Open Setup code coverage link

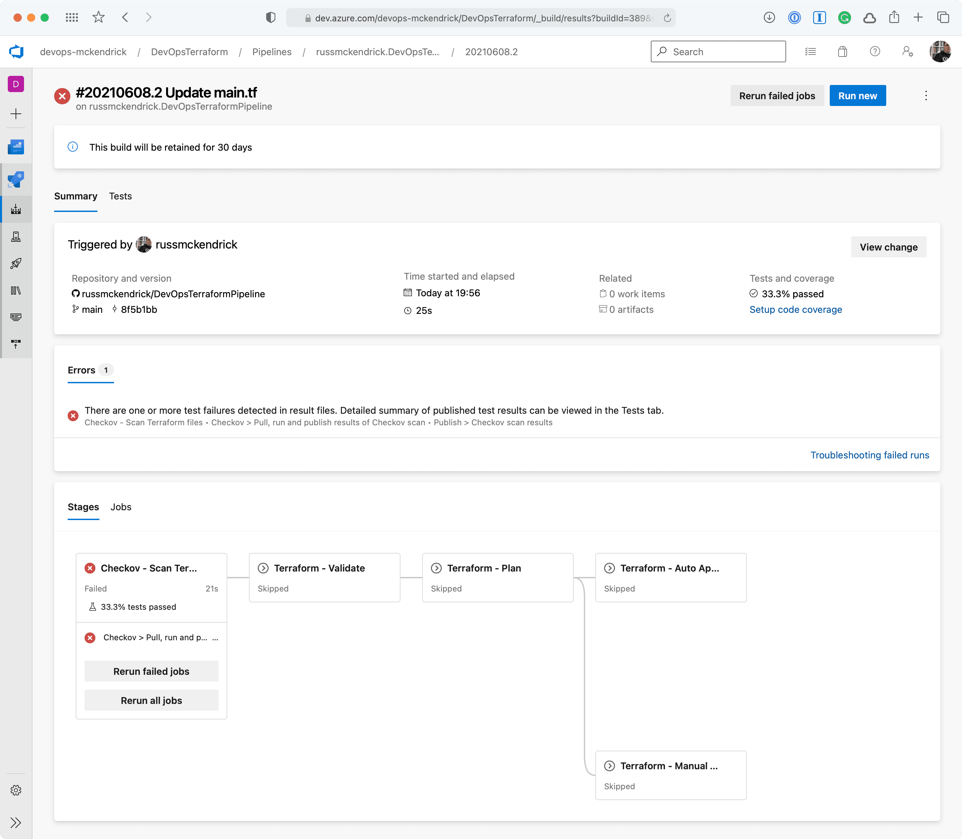[796, 309]
